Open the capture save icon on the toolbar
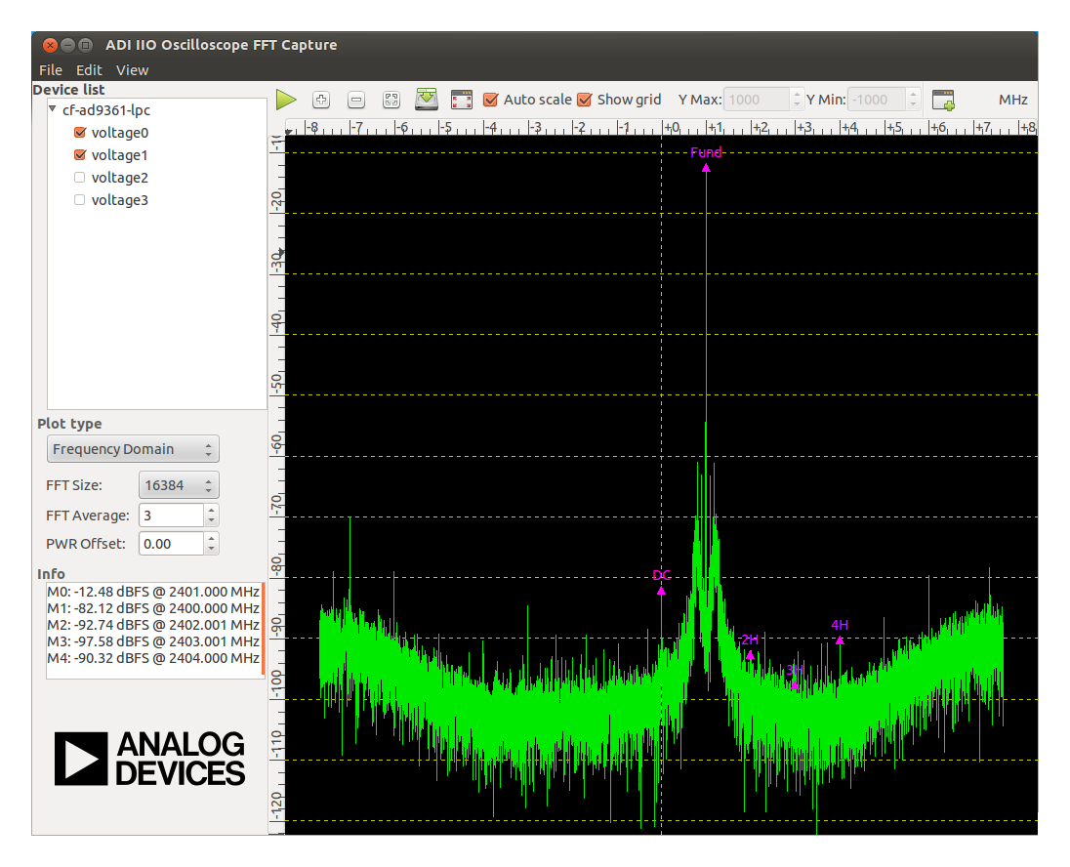Image resolution: width=1070 pixels, height=867 pixels. pyautogui.click(x=427, y=99)
